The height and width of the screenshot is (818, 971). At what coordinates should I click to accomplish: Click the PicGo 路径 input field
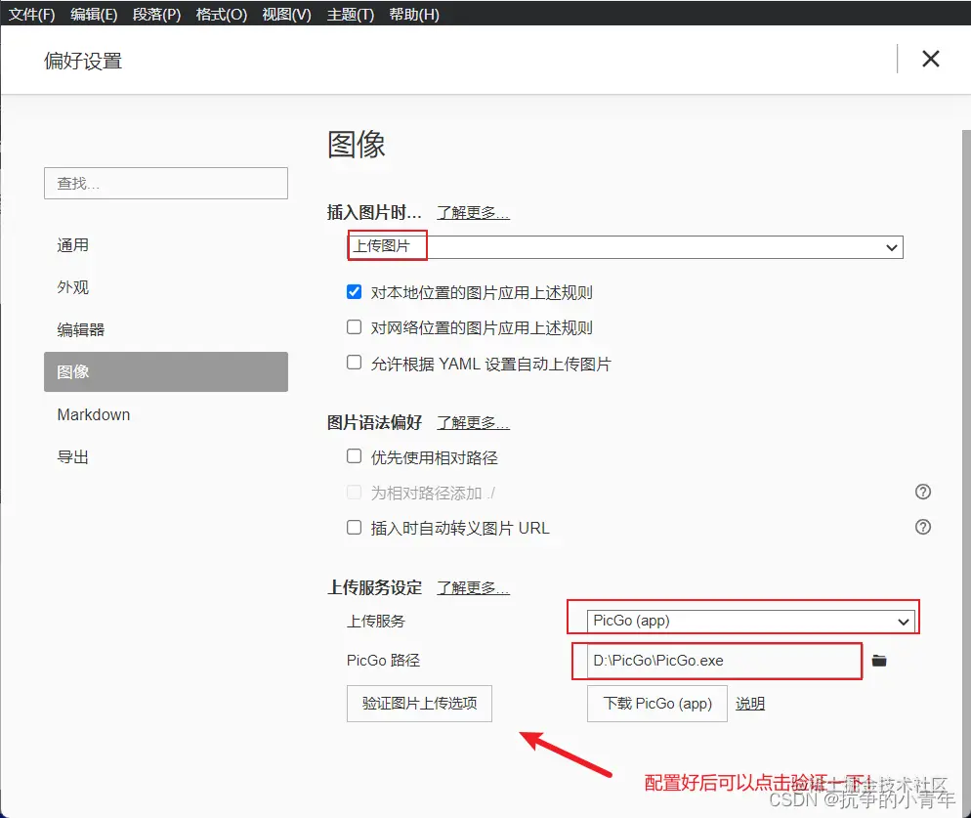point(723,661)
